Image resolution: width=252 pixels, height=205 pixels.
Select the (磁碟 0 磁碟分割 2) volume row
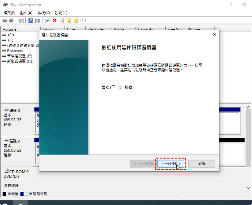click(x=20, y=46)
